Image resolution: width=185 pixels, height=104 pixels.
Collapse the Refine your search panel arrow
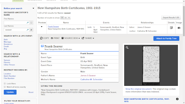34,8
